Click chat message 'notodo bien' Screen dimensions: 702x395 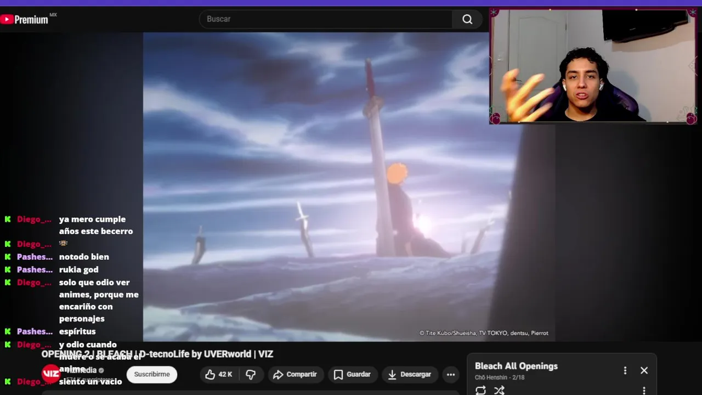84,257
